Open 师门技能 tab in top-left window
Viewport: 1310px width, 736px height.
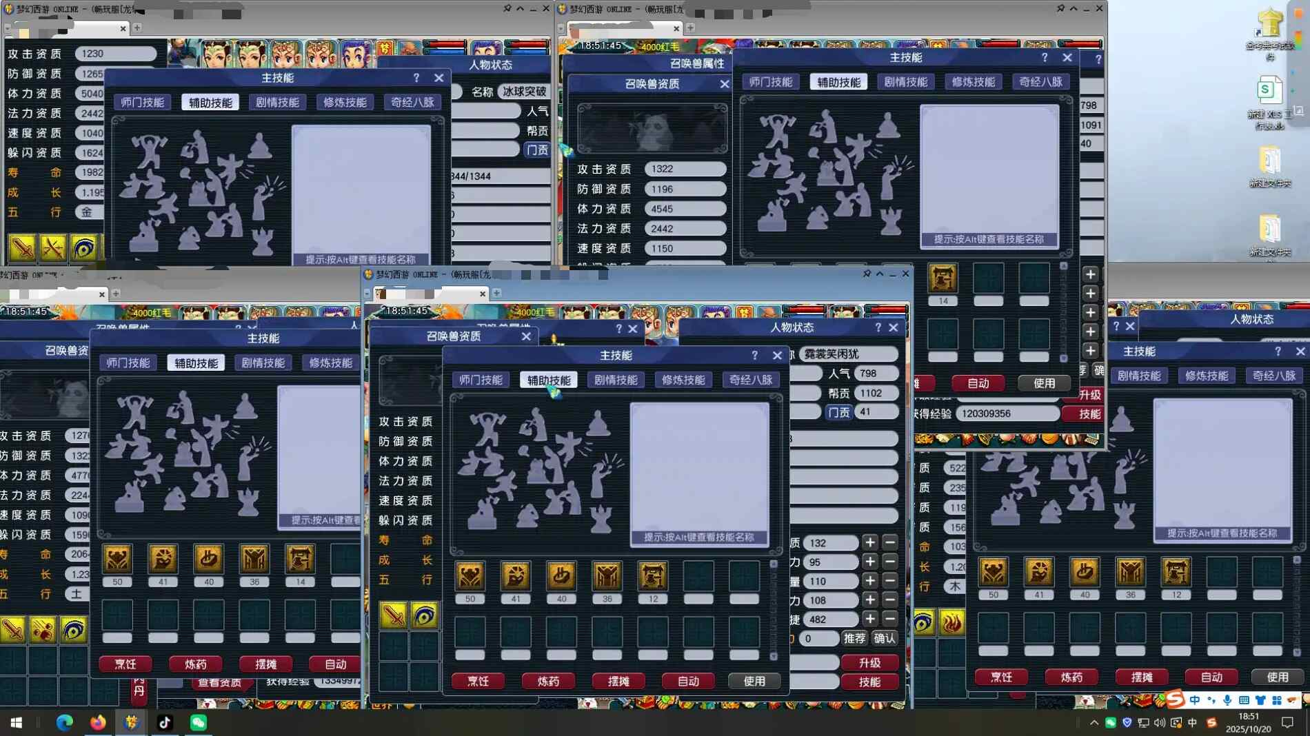pos(142,103)
